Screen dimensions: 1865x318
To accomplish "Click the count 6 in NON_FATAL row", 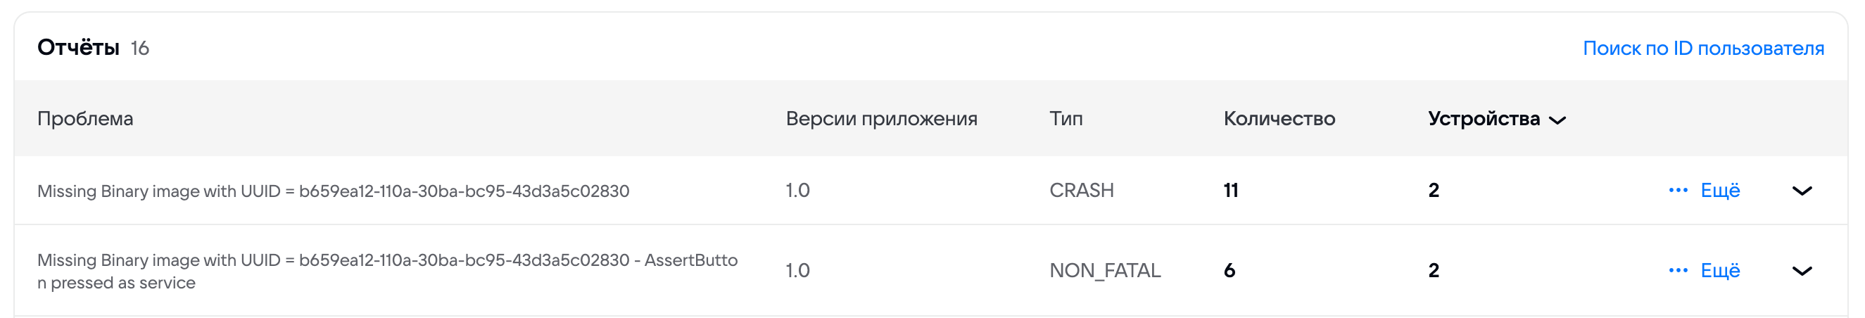I will point(1229,271).
